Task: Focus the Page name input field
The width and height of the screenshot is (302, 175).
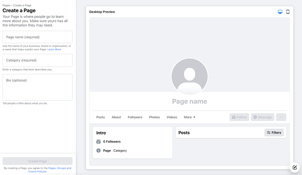Action: [37, 37]
